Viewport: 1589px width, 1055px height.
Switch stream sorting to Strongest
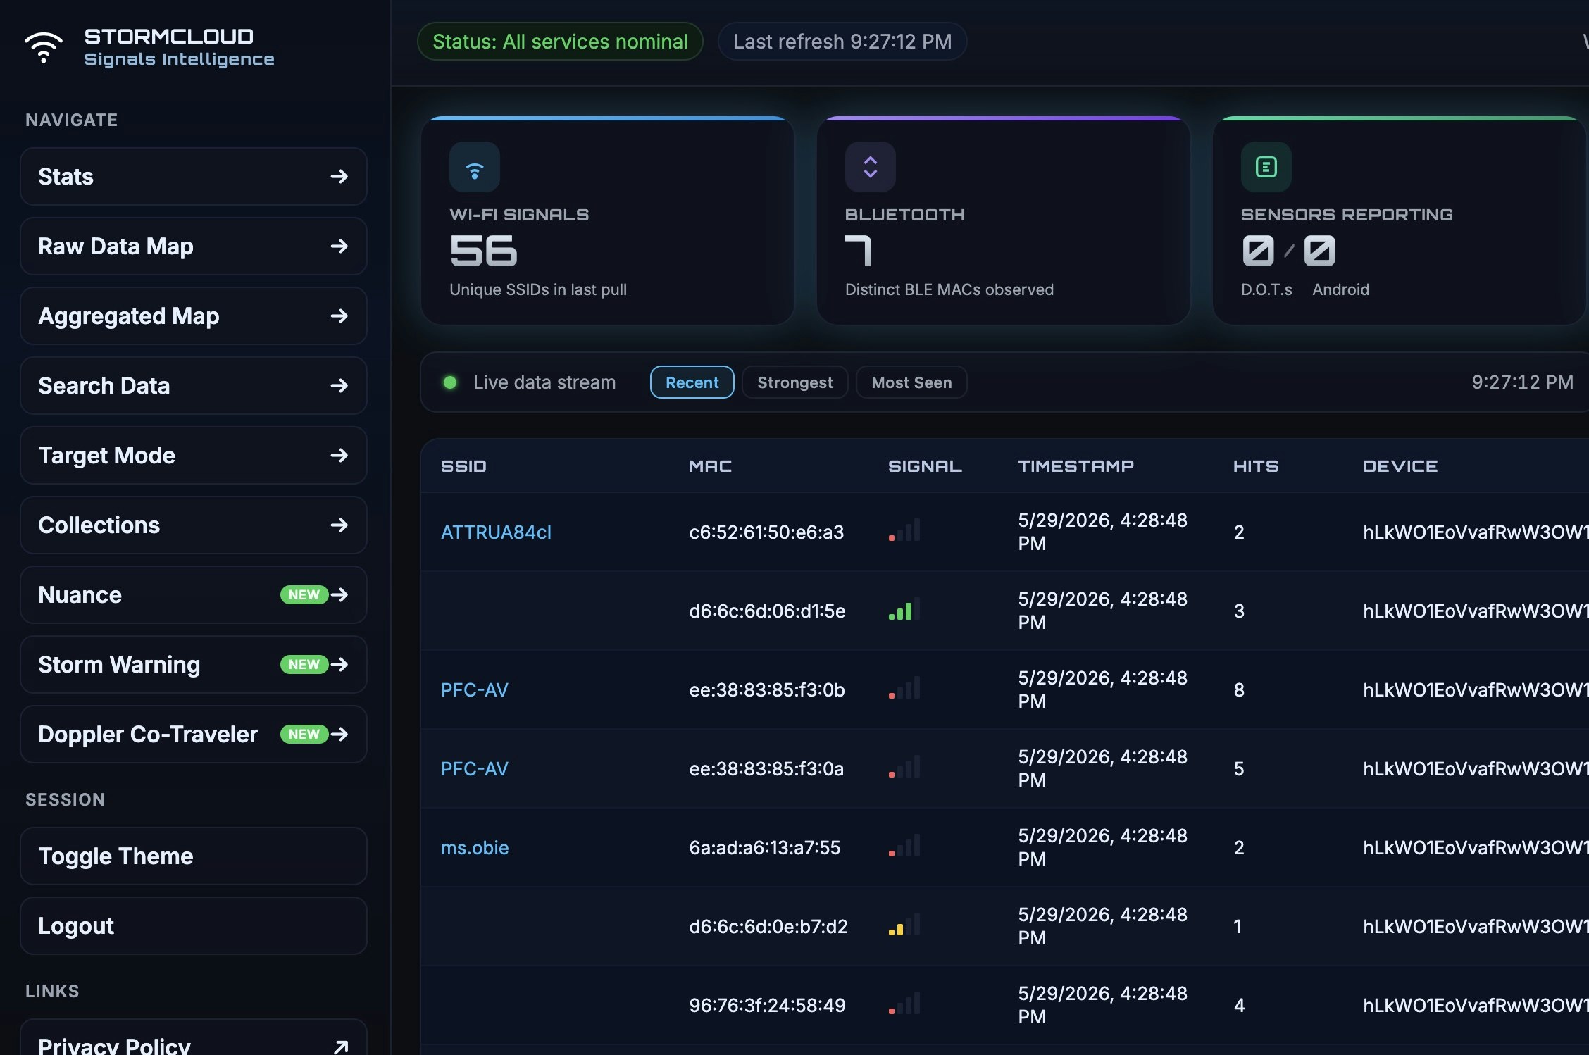click(794, 382)
